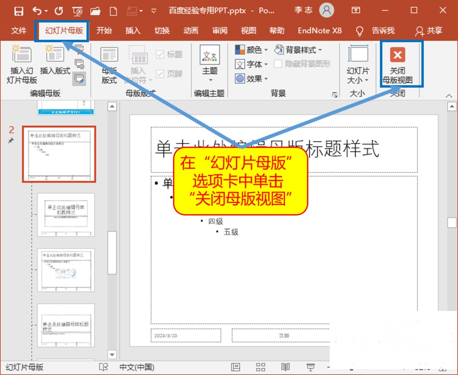
Task: Toggle the preserve master pin icon
Action: tap(79, 79)
